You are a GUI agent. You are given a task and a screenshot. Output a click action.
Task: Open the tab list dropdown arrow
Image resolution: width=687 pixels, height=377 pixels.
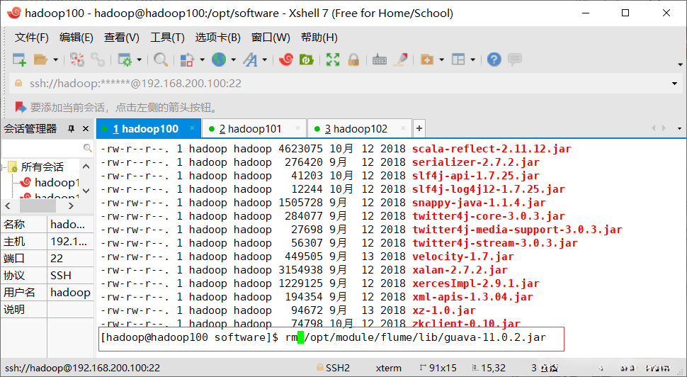[679, 129]
